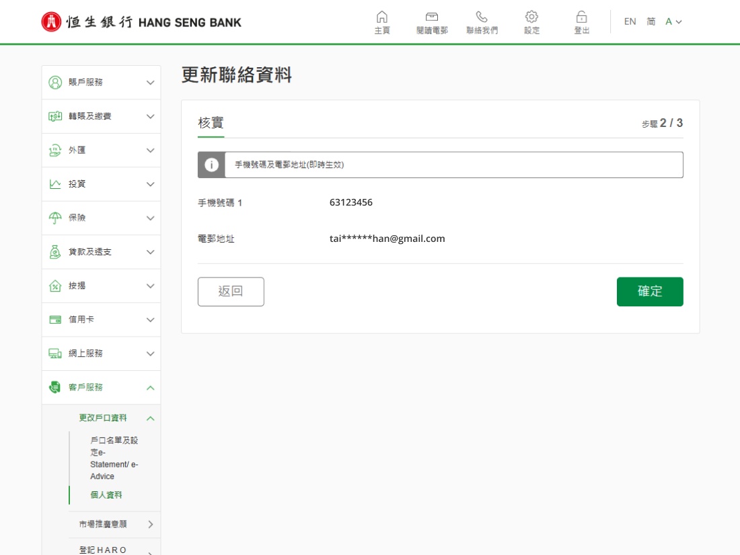The image size is (740, 555).
Task: Go to home via 主頁 icon
Action: tap(382, 17)
